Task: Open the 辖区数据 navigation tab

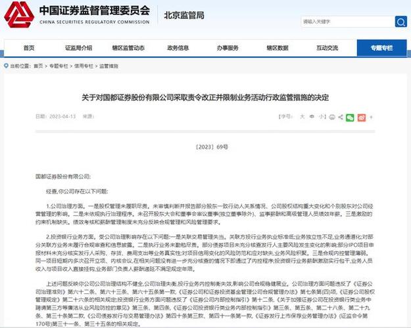Action: [278, 48]
